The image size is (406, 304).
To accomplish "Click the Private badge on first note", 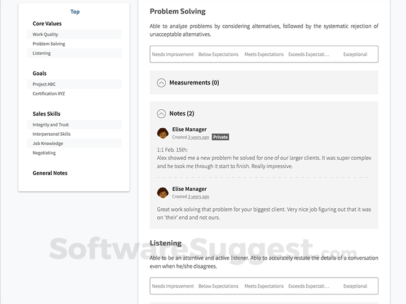I will tap(220, 137).
